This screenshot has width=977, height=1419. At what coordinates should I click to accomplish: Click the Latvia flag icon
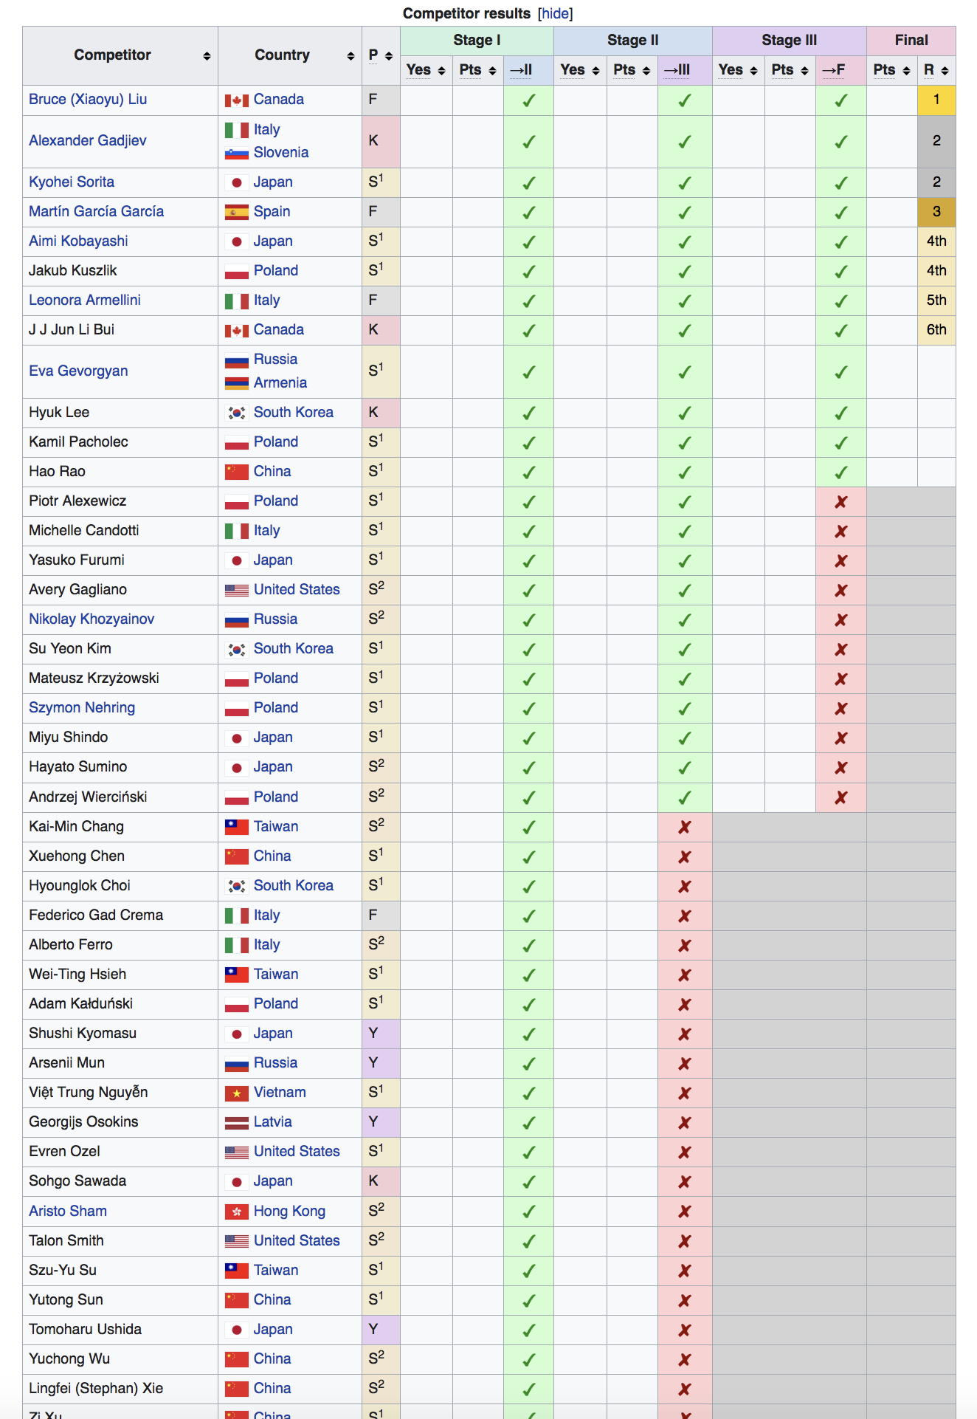pos(236,1123)
